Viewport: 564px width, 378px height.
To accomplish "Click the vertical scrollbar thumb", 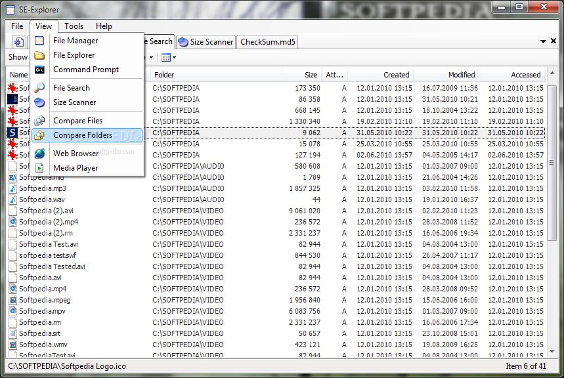I will click(x=552, y=163).
